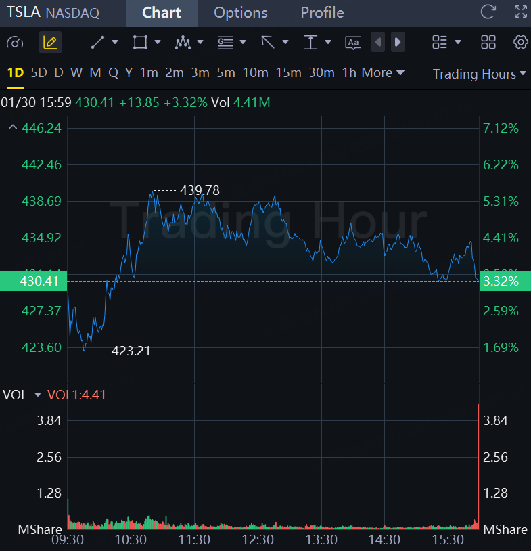
Task: Expand the wave pattern tool dropdown
Action: tap(200, 42)
